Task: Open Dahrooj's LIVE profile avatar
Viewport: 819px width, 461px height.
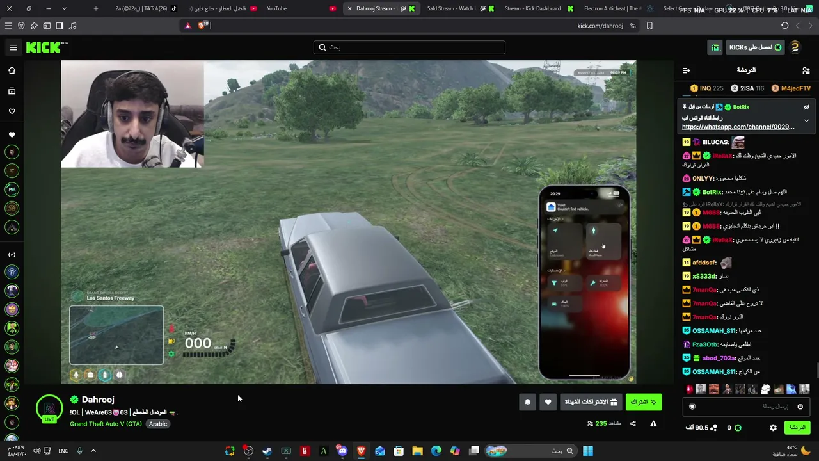Action: coord(49,409)
